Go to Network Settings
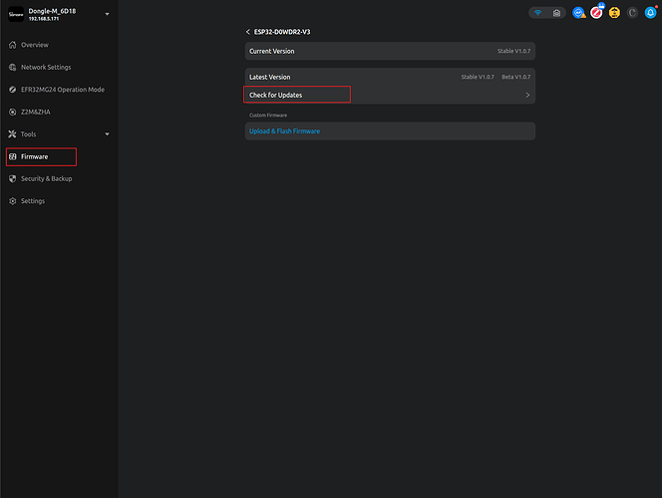Image resolution: width=662 pixels, height=498 pixels. coord(46,68)
